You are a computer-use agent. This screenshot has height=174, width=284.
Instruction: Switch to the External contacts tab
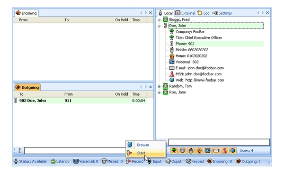pos(185,13)
